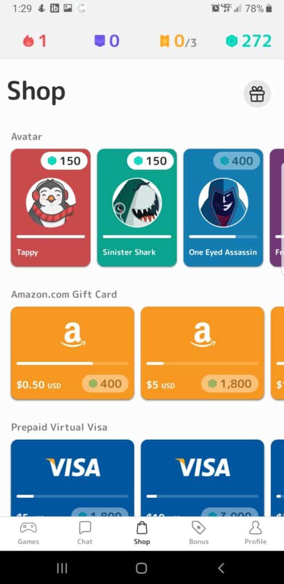Open the Bonus tab tag icon
Viewport: 284px width, 584px height.
(199, 528)
